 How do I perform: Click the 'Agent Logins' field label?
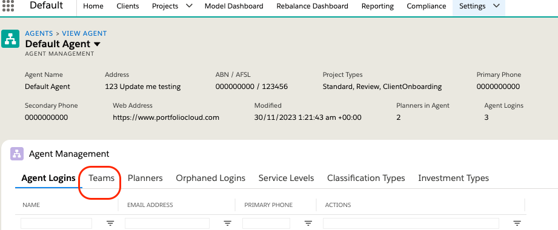pos(504,105)
